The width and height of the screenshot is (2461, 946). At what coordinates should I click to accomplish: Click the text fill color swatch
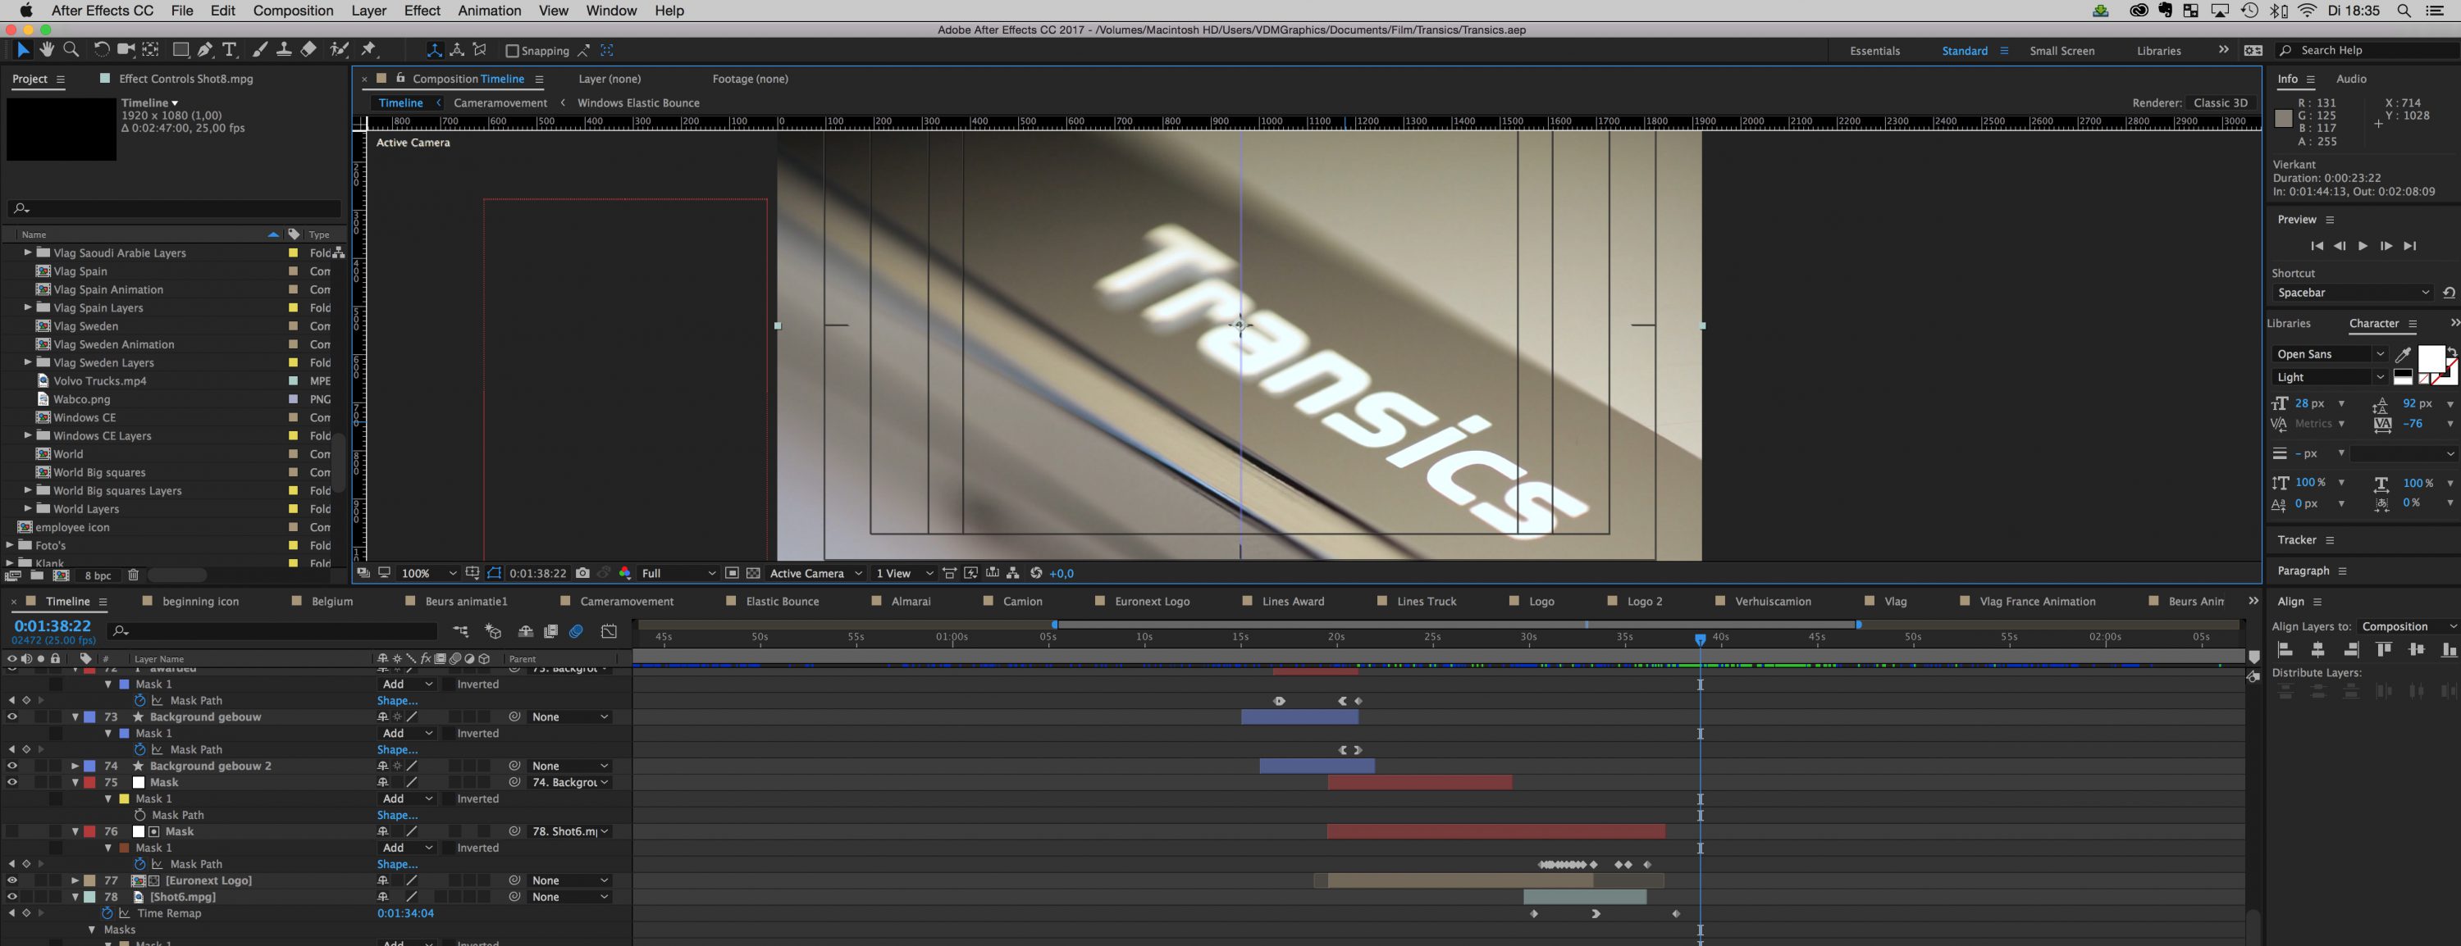point(2430,360)
